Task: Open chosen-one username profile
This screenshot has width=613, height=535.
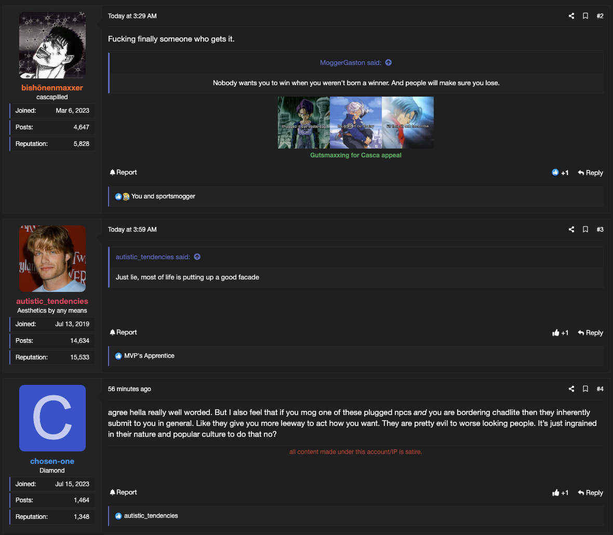Action: 52,461
